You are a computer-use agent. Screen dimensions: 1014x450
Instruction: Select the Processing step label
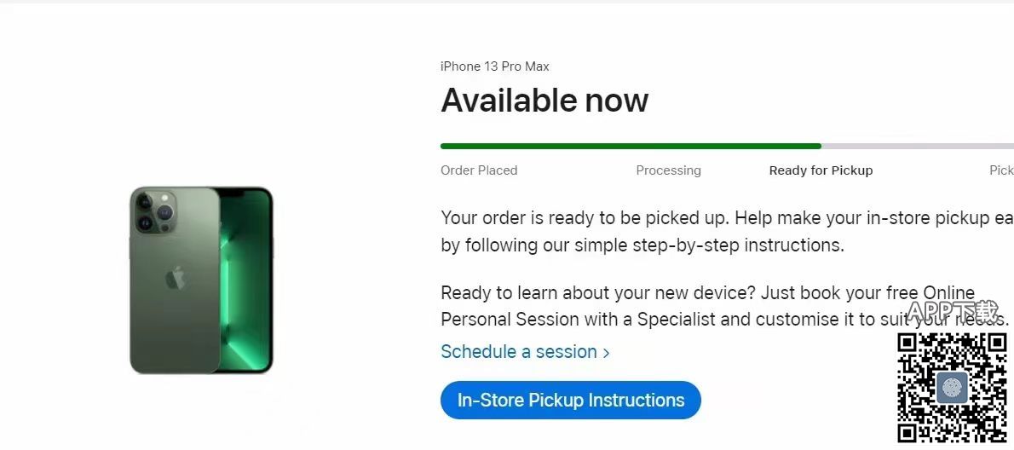[668, 170]
